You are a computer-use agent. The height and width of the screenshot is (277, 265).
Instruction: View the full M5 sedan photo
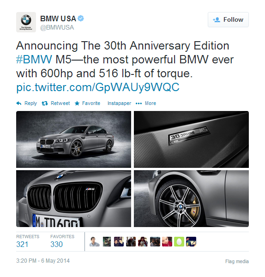[73, 139]
